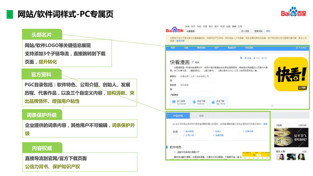Click the Baidu Baike logo
Screen dimensions: 313x176
[175, 30]
